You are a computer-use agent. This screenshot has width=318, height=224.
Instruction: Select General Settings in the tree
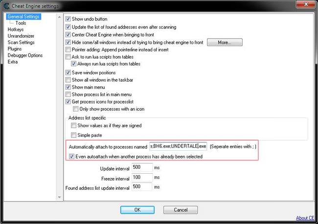(23, 17)
